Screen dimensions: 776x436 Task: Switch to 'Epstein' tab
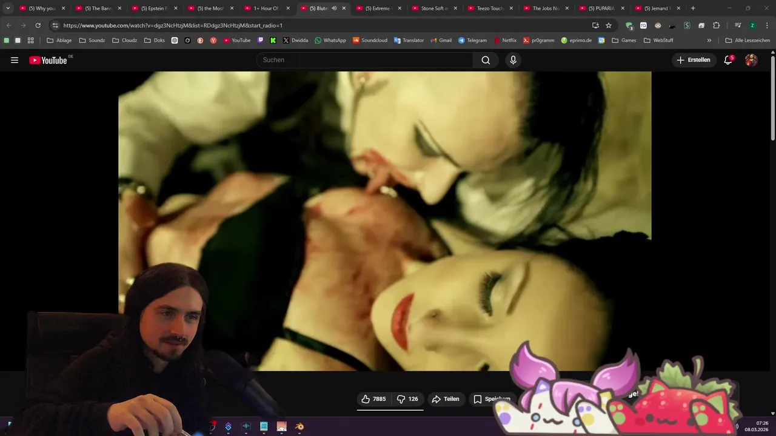tap(154, 8)
